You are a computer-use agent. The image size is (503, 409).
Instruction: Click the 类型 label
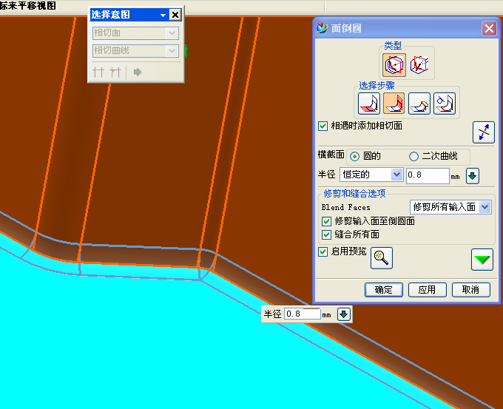(393, 46)
